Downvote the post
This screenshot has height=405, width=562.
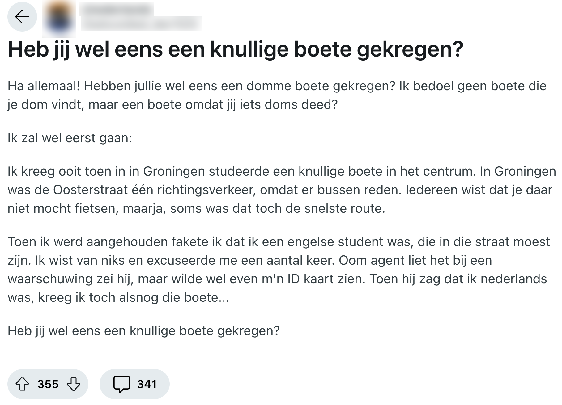point(74,384)
